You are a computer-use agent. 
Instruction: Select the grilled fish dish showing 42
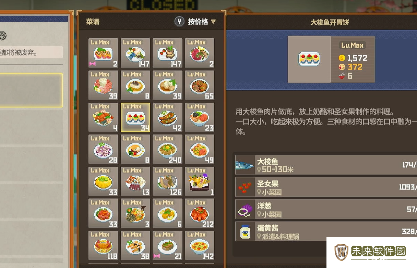(x=167, y=117)
